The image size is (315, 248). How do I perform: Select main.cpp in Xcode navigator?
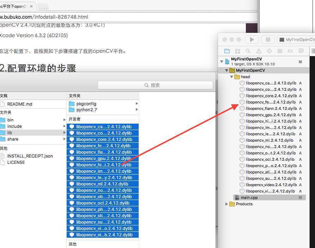[x=269, y=197]
